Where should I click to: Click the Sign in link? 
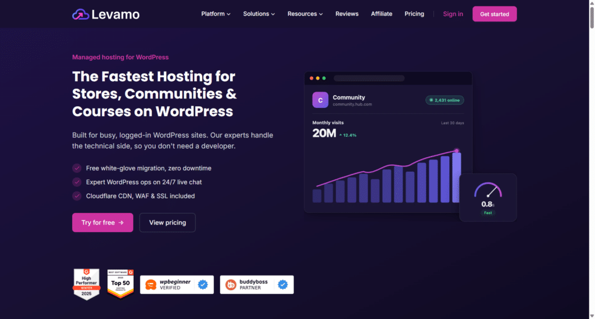pos(453,14)
